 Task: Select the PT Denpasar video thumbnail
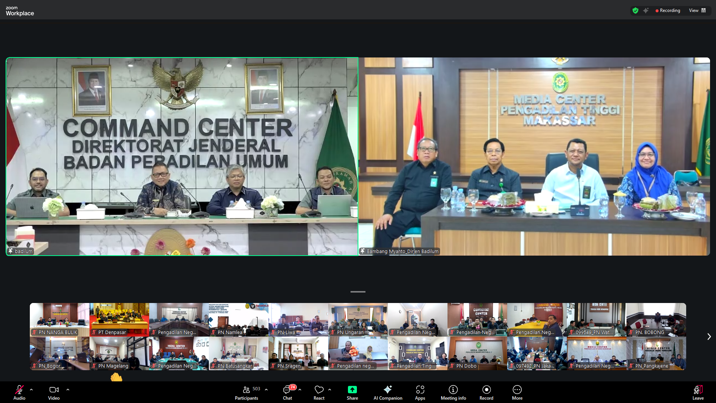click(x=119, y=319)
